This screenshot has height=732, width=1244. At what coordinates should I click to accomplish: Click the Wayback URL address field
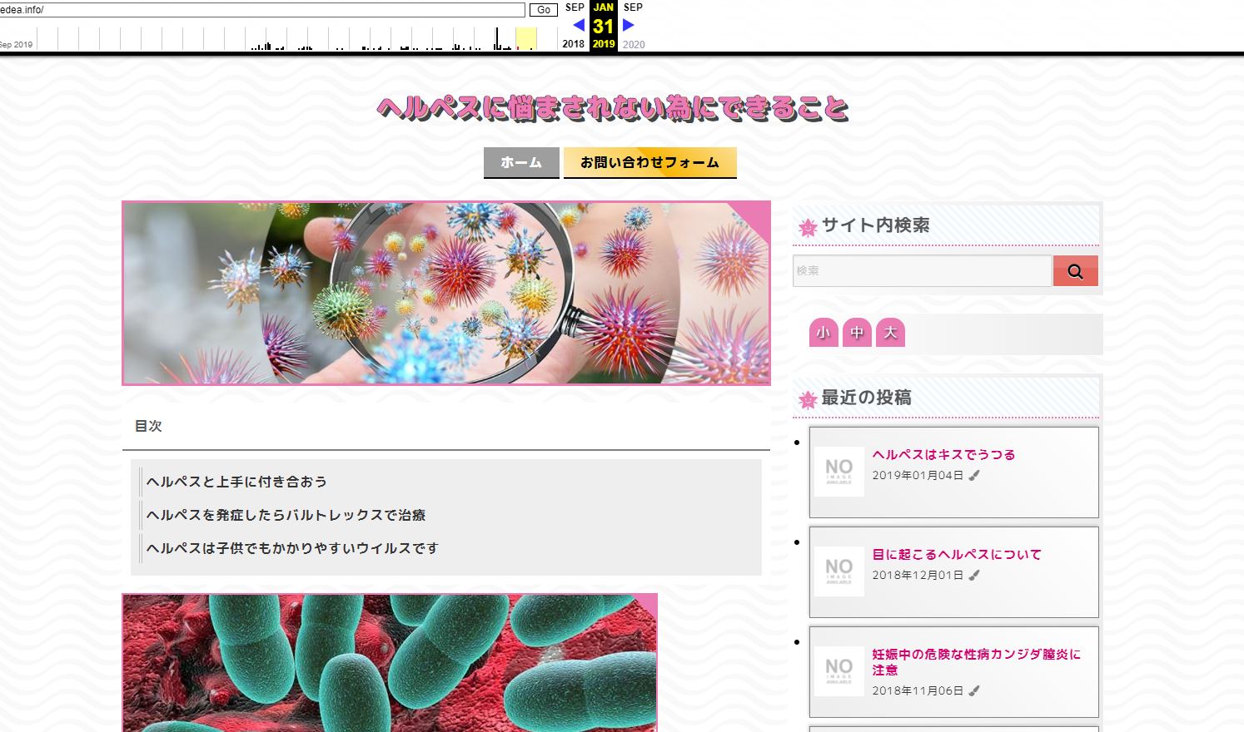262,10
